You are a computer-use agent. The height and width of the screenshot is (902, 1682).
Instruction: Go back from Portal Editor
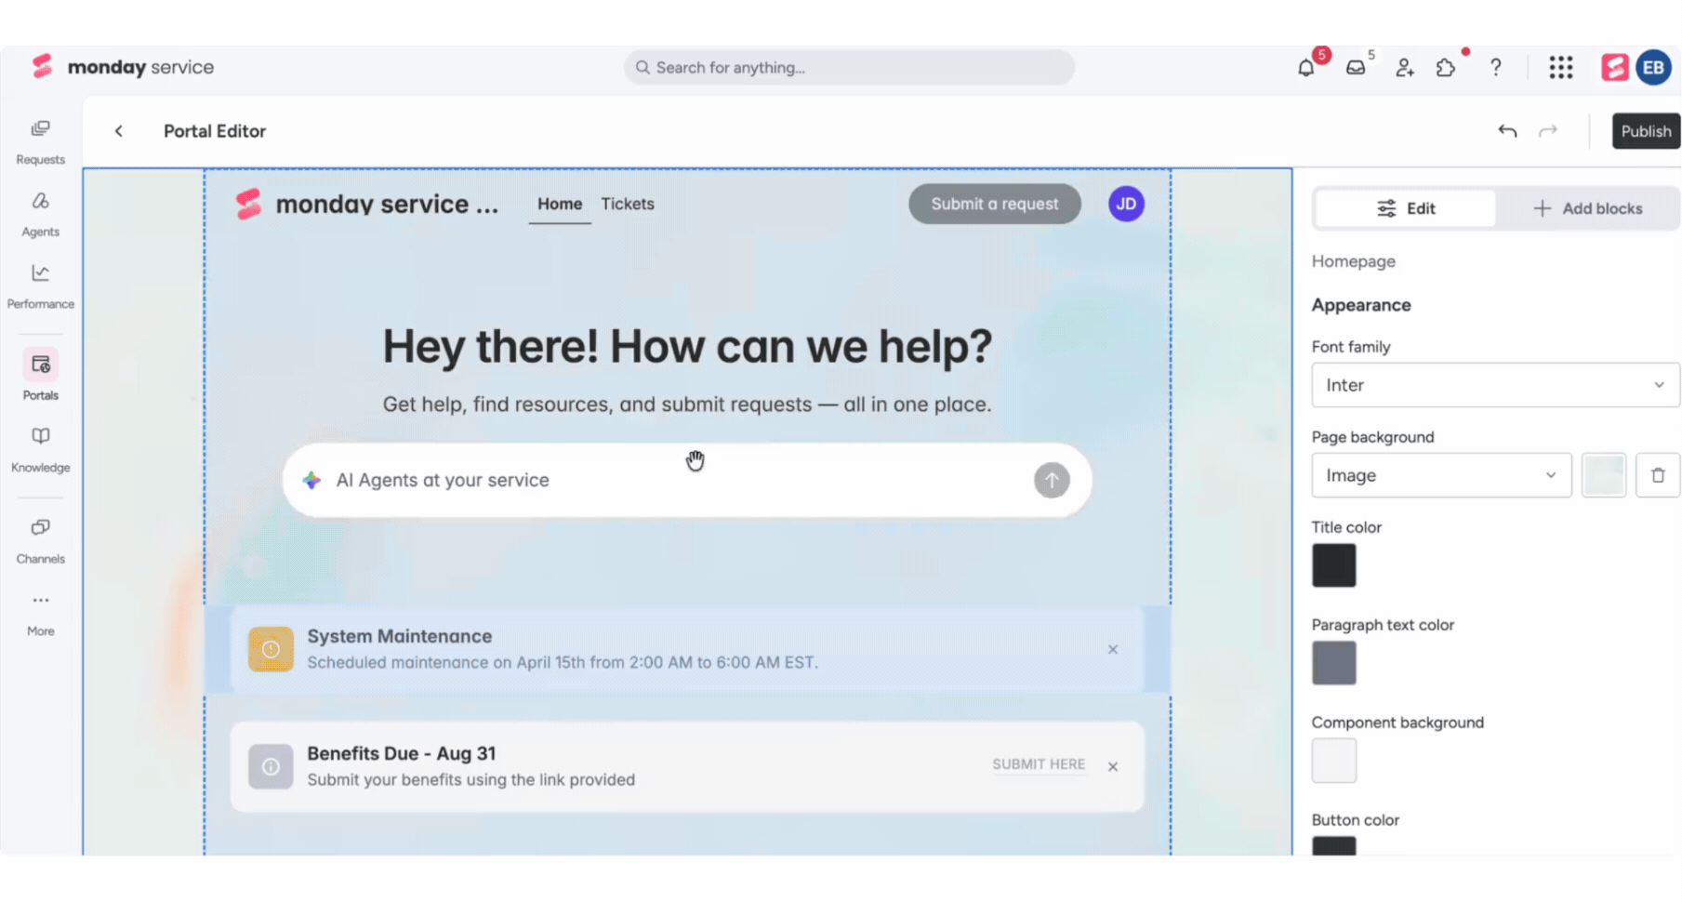click(119, 131)
